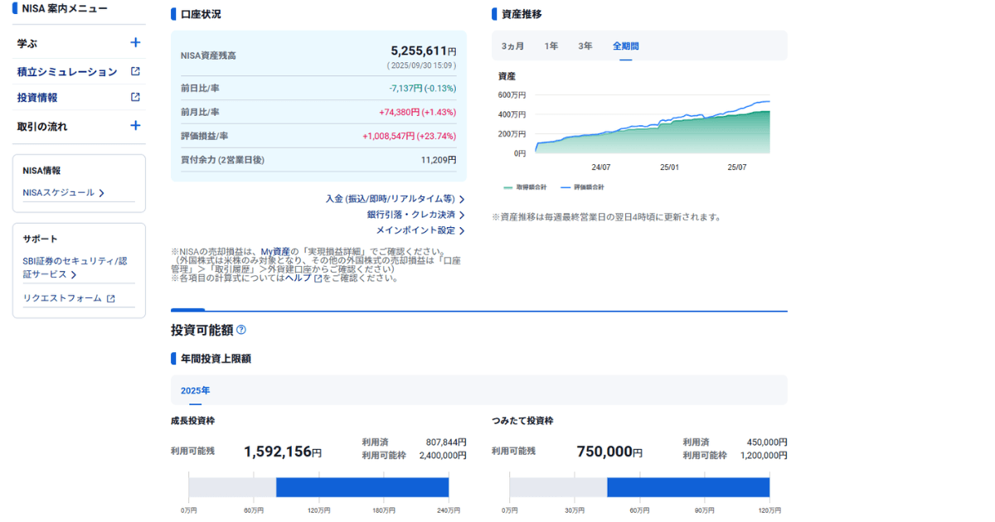The width and height of the screenshot is (995, 522).
Task: Click external link icon next to リクエストフォーム
Action: tap(110, 298)
